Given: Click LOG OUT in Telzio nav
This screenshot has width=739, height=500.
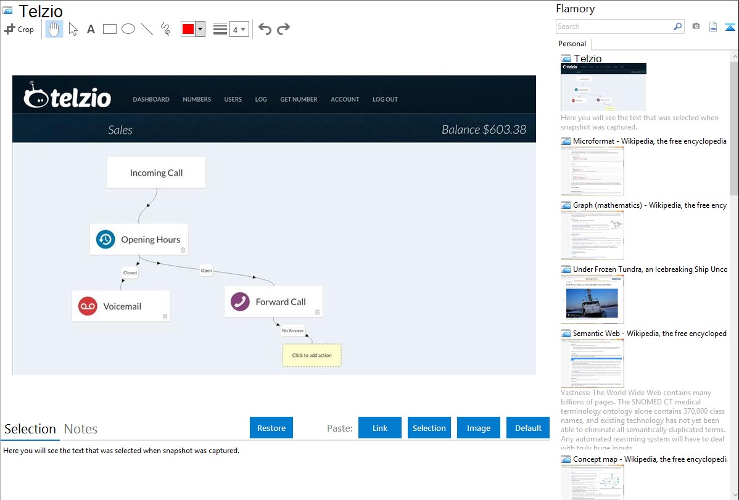Looking at the screenshot, I should [385, 99].
